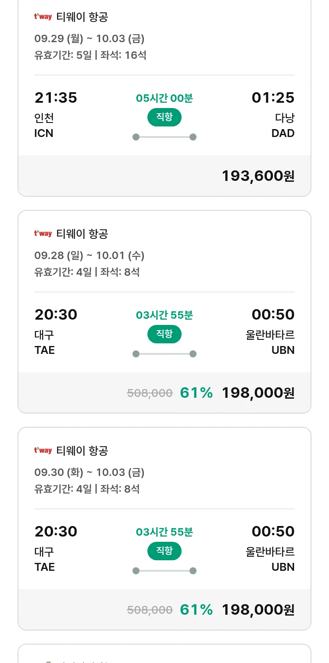Image resolution: width=329 pixels, height=663 pixels.
Task: Tap the 직항 badge on Incheon–Da Nang flight
Action: click(x=164, y=117)
